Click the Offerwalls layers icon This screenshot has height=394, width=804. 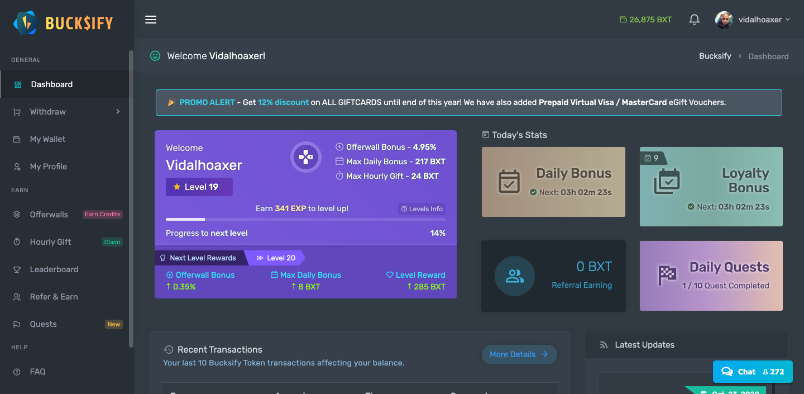17,215
